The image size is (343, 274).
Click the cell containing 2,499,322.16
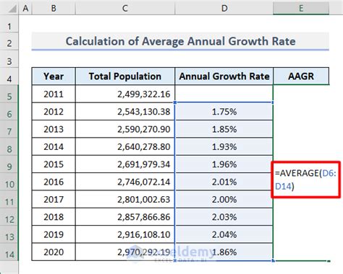125,94
